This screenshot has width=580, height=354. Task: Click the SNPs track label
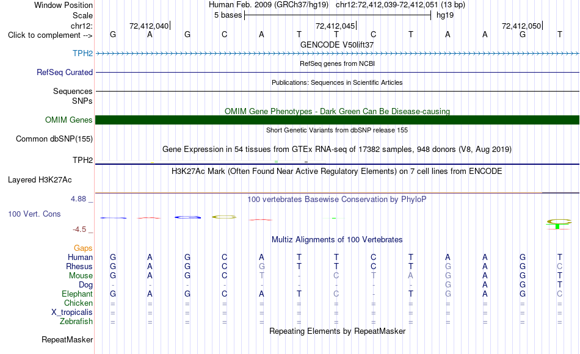[82, 101]
